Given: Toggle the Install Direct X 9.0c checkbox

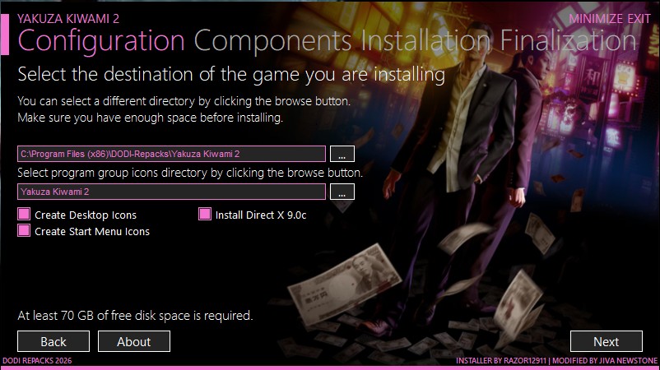Looking at the screenshot, I should (205, 215).
